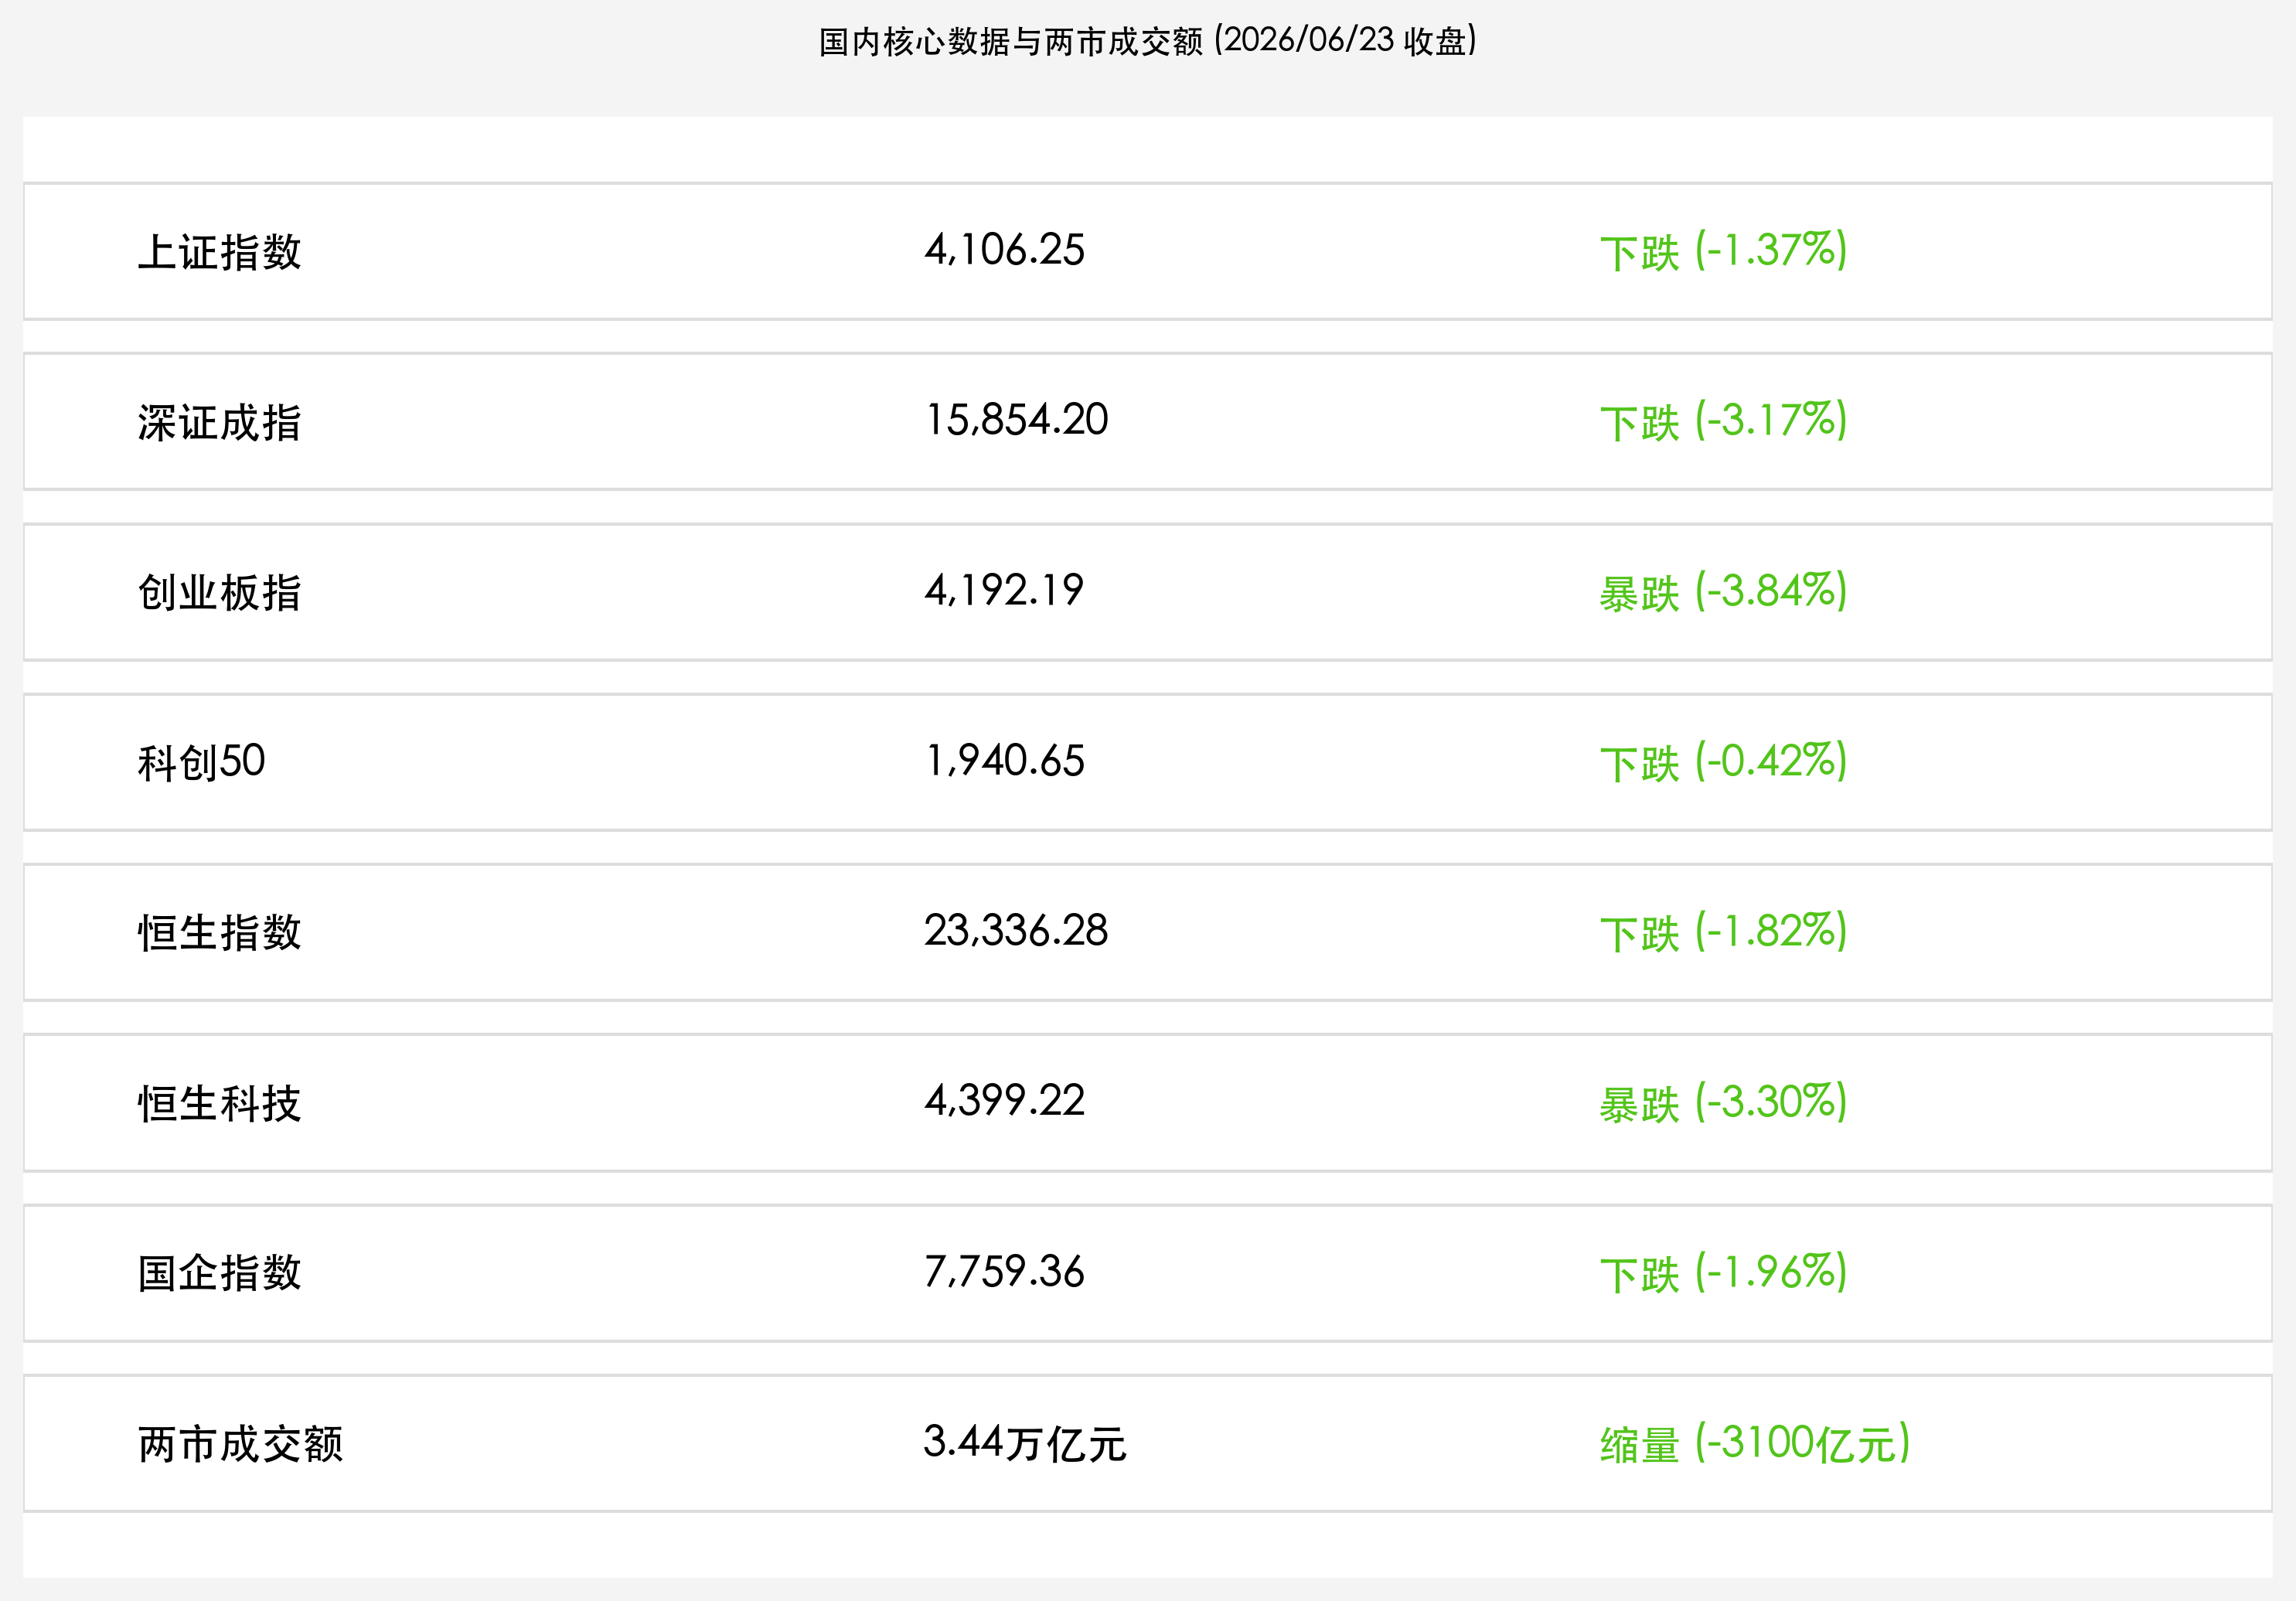
Task: Click 下跌 (-0.42%) change text
Action: click(x=1723, y=762)
